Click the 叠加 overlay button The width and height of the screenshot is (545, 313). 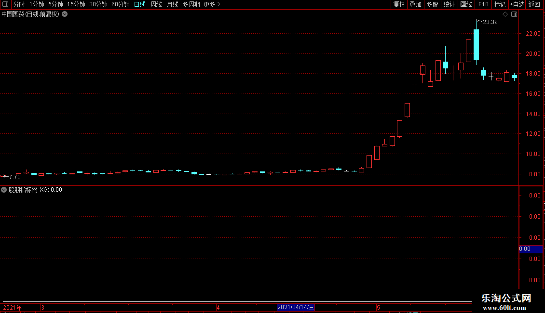coord(415,4)
